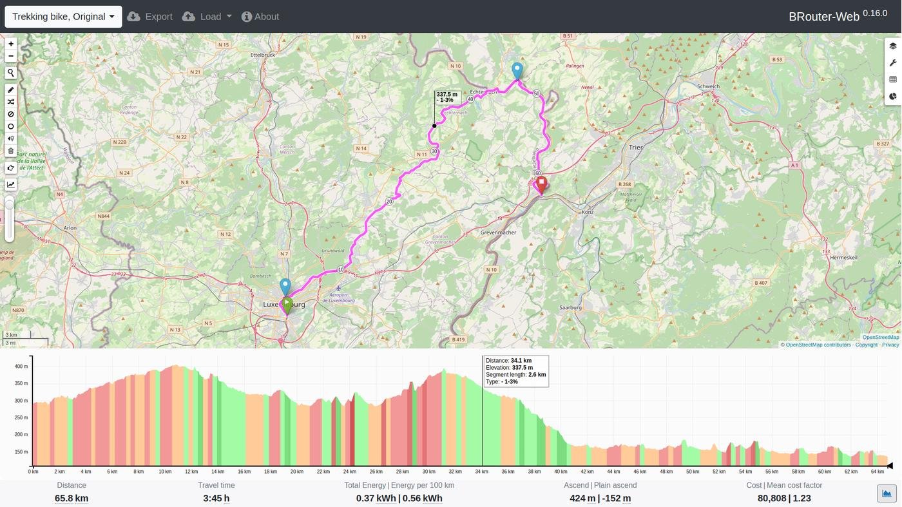The height and width of the screenshot is (507, 902).
Task: Click the Privacy link
Action: 892,345
